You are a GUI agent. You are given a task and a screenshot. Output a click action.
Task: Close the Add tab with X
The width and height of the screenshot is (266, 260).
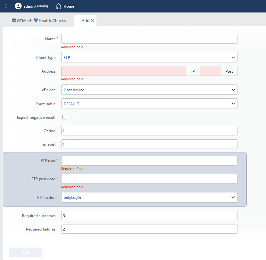click(92, 20)
